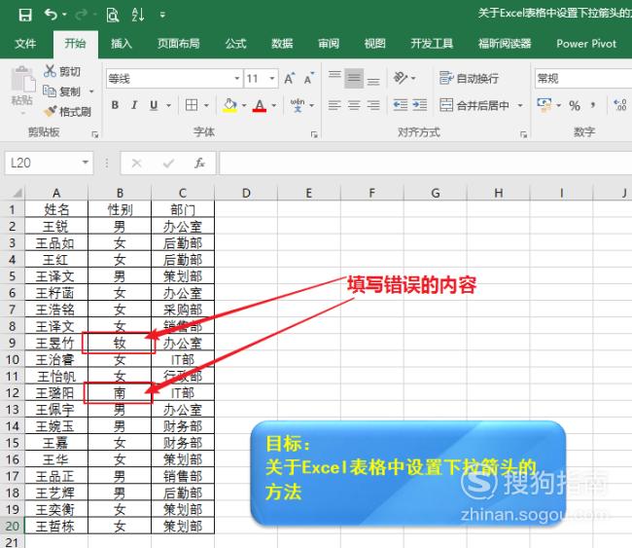The image size is (632, 548).
Task: Click the Increase Indent icon
Action: click(x=420, y=105)
